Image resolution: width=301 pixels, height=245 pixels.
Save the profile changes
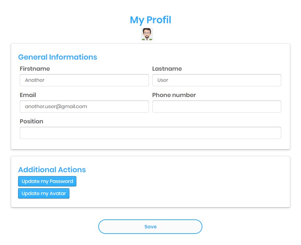click(150, 227)
